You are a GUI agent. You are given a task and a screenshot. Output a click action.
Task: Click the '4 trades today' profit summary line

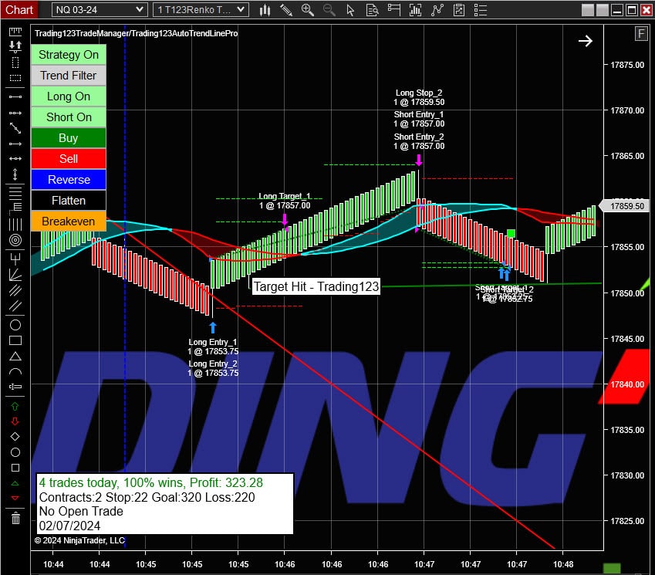pyautogui.click(x=151, y=482)
